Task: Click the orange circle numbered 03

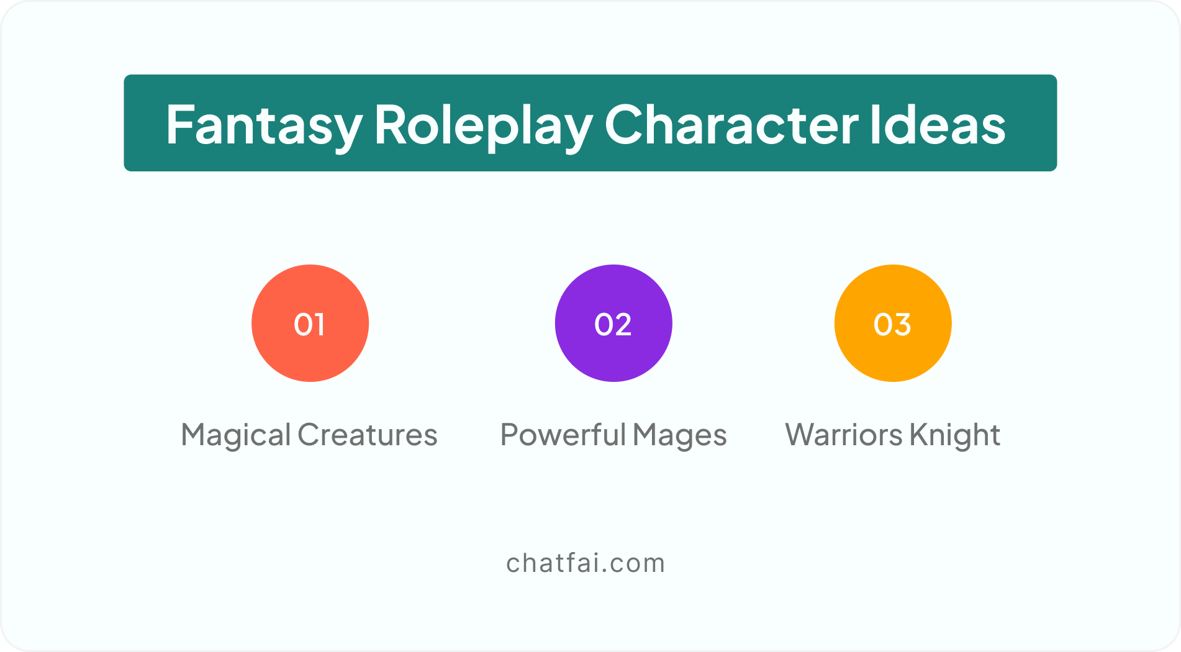Action: point(893,323)
